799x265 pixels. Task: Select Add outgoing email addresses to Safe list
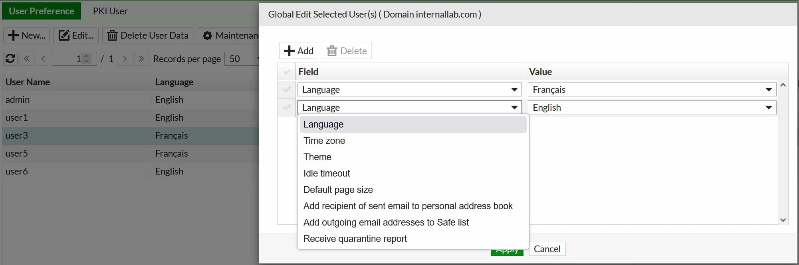point(413,222)
